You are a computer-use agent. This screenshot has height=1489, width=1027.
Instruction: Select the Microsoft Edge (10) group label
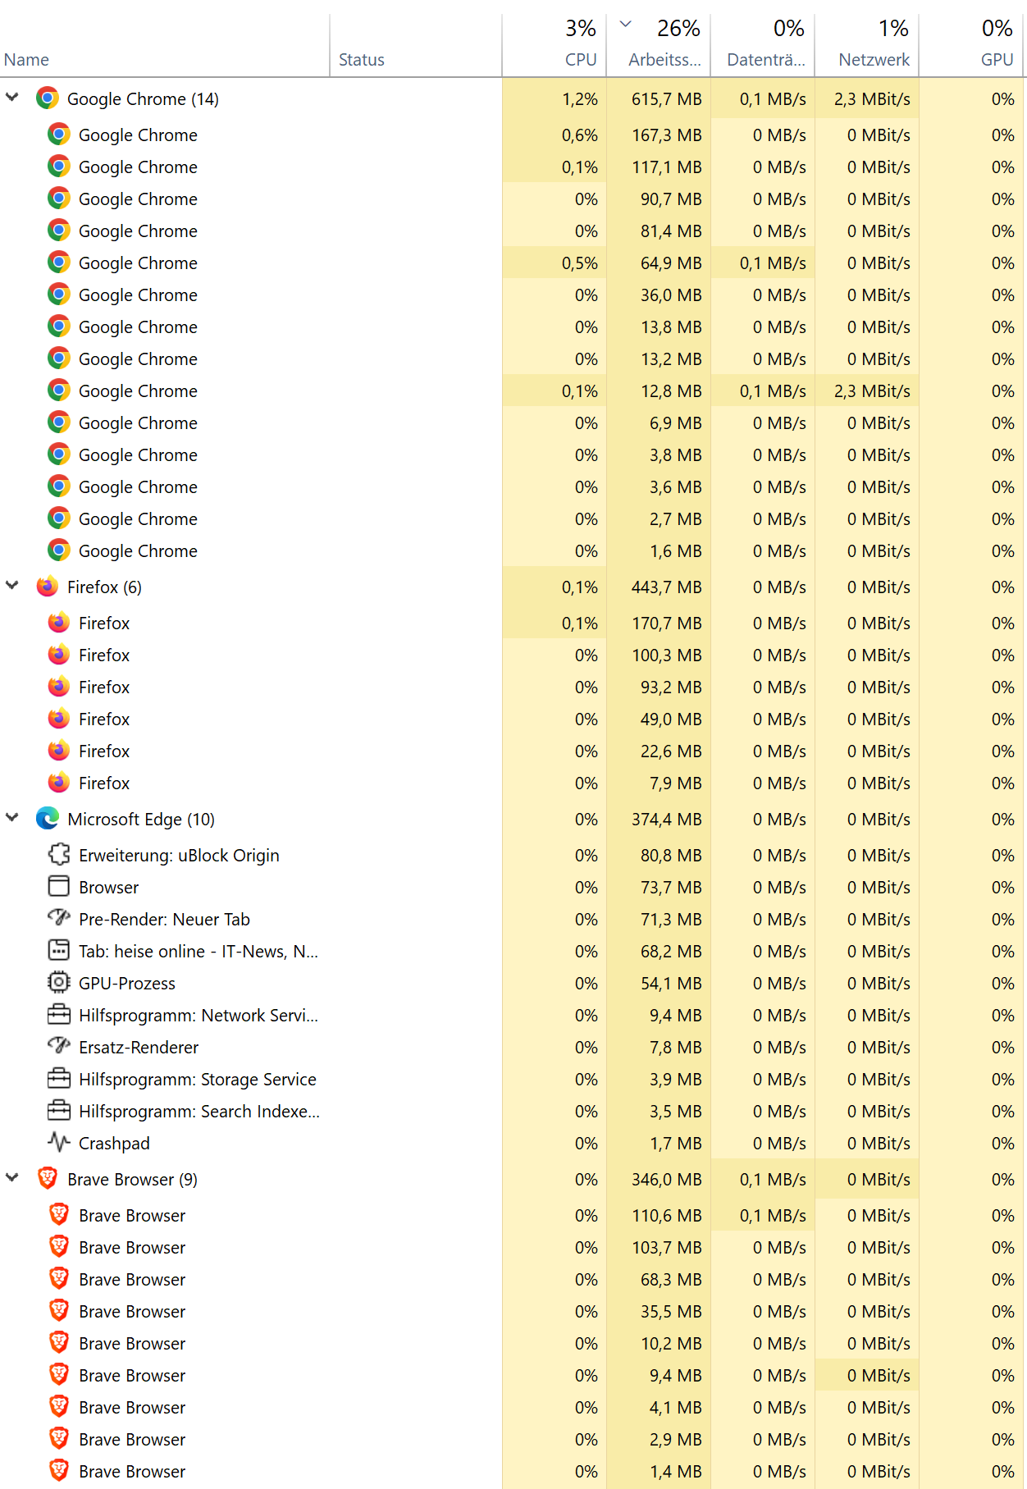141,819
